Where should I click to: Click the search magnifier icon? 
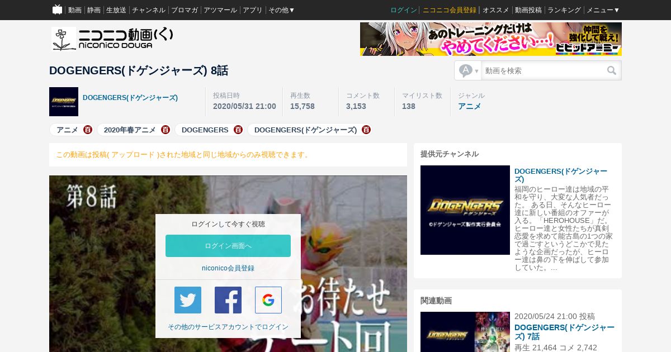pyautogui.click(x=612, y=70)
